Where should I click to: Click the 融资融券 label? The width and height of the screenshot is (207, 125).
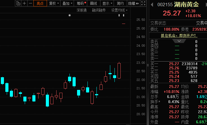[x=99, y=10]
